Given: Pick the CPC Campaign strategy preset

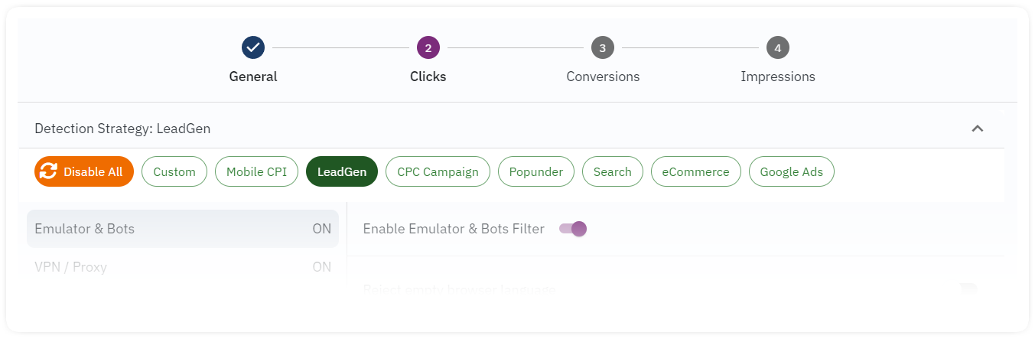Looking at the screenshot, I should 438,171.
